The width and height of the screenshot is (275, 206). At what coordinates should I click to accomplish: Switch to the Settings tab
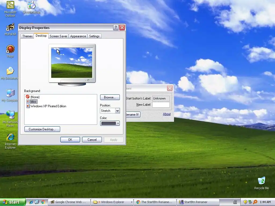[94, 36]
